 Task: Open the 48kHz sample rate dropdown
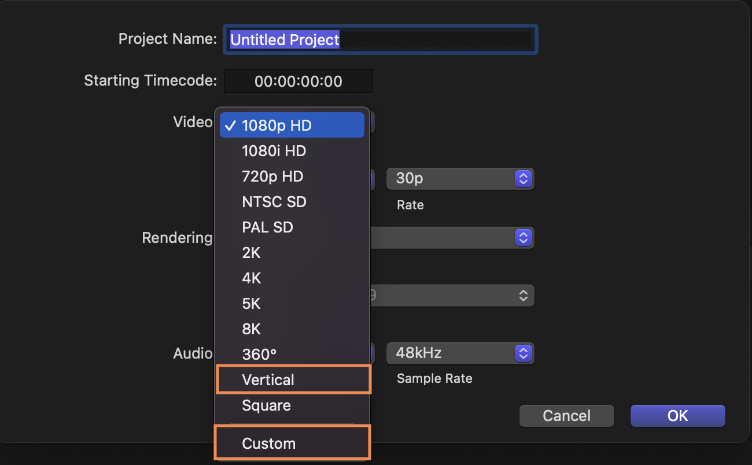point(460,353)
